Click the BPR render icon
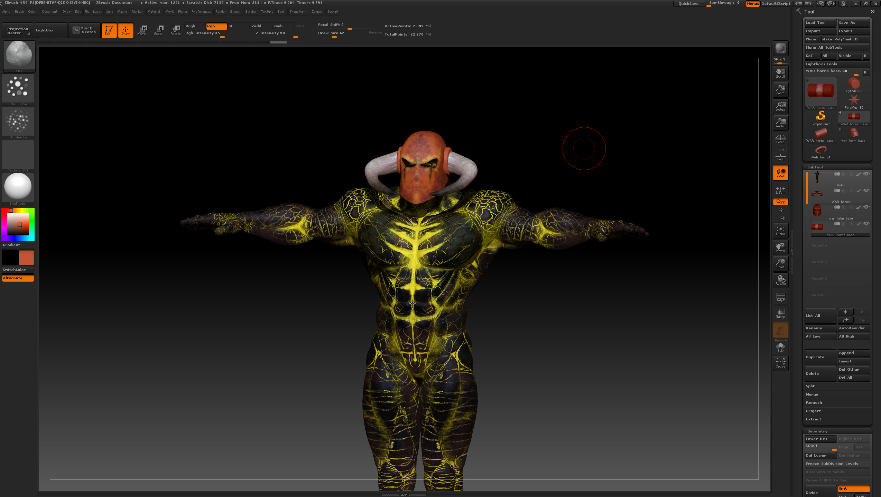881x497 pixels. (780, 48)
